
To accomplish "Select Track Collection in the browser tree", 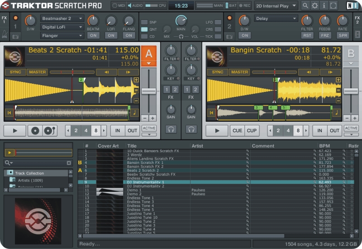I will [29, 173].
